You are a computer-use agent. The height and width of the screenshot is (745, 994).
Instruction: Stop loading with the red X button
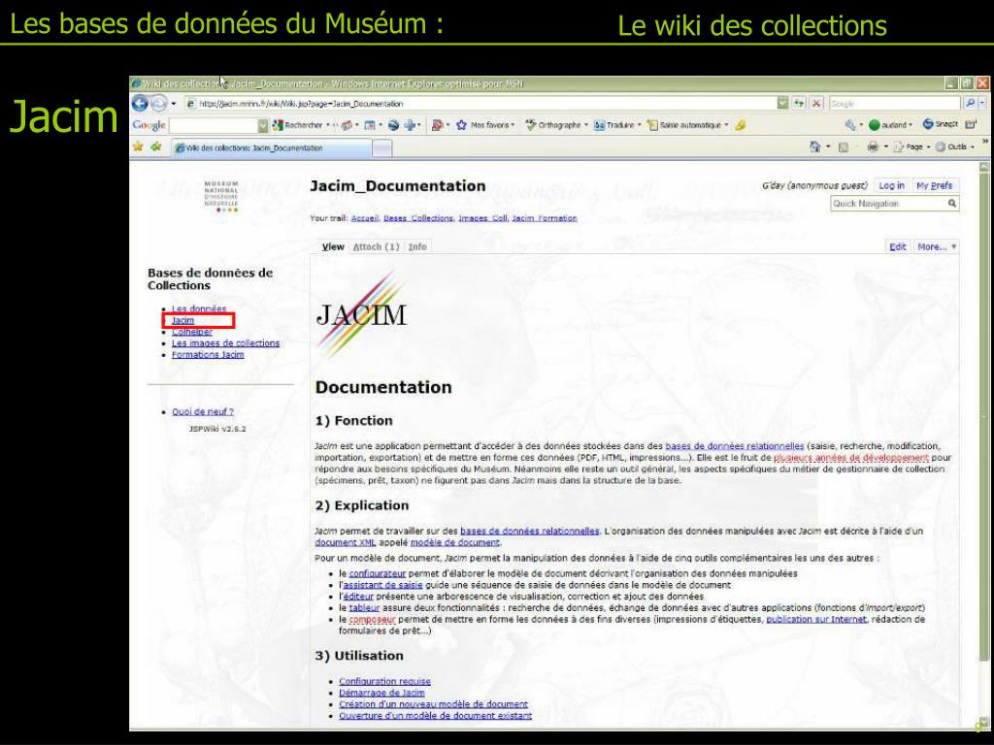coord(816,103)
